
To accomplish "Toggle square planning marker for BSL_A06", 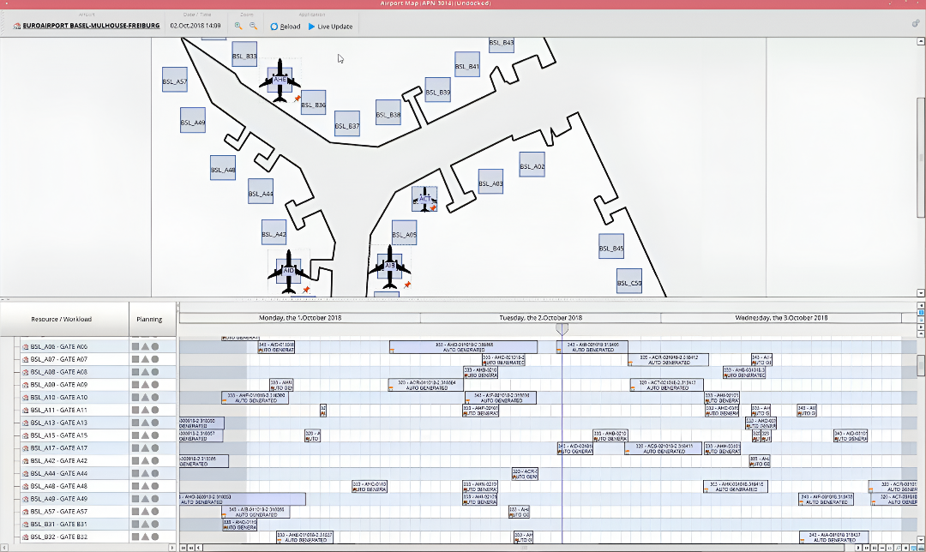I will pyautogui.click(x=135, y=347).
